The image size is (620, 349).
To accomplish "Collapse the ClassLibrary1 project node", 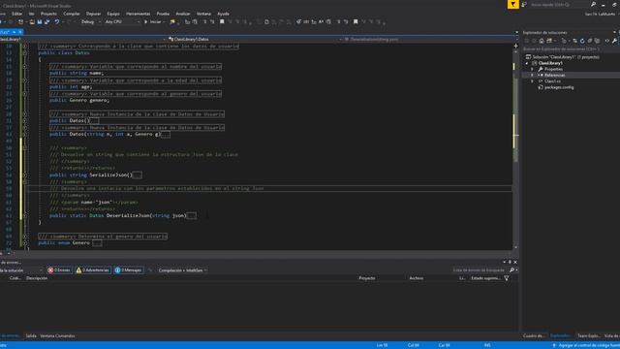I will click(x=527, y=63).
